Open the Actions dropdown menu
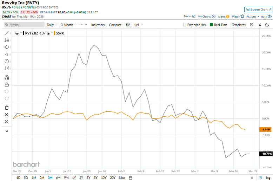This screenshot has height=181, width=273. pos(253,17)
